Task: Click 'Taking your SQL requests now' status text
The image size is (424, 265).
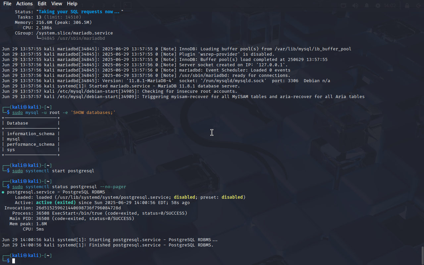Action: [x=79, y=12]
